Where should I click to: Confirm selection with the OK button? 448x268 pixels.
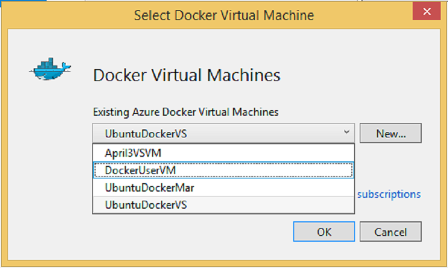click(x=324, y=232)
